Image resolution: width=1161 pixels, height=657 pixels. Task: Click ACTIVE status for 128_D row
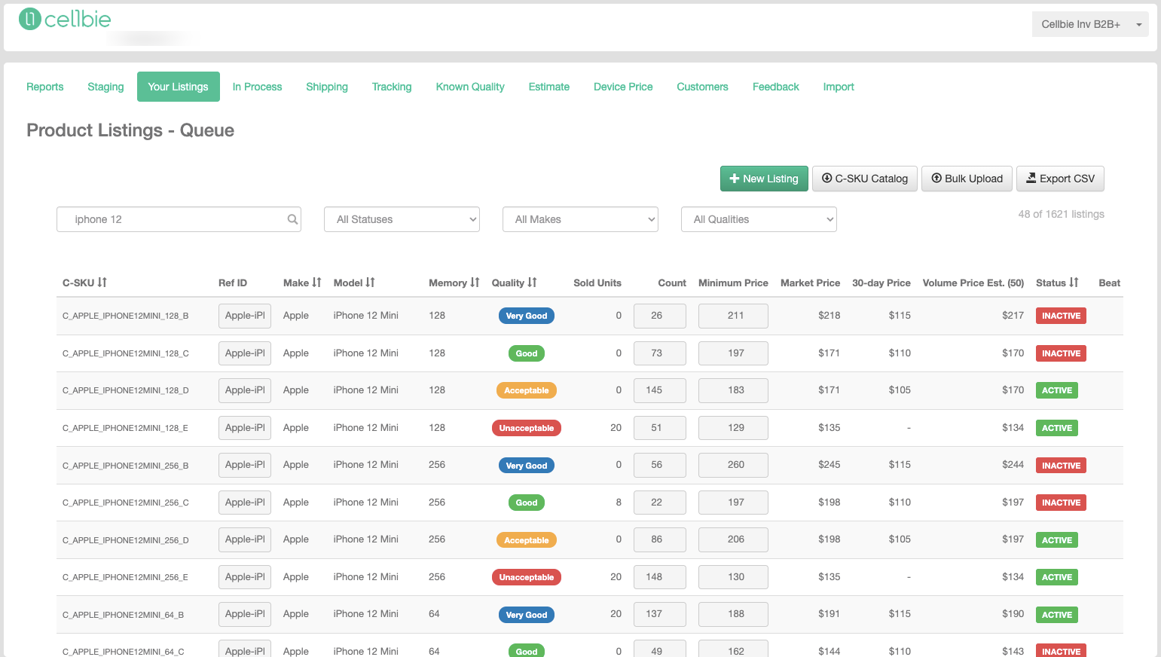(x=1057, y=390)
